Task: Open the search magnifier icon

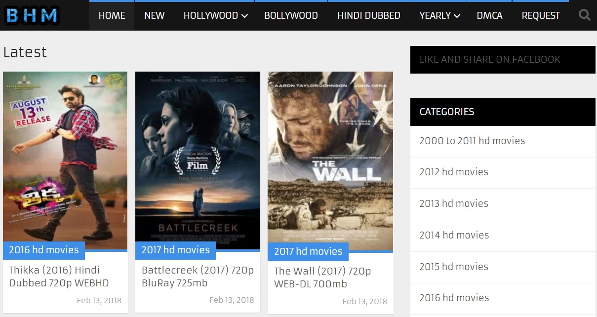Action: (x=584, y=15)
